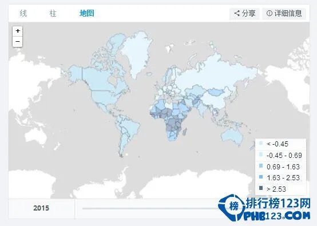The width and height of the screenshot is (317, 226).
Task: Click the 分享 share button
Action: [x=245, y=14]
